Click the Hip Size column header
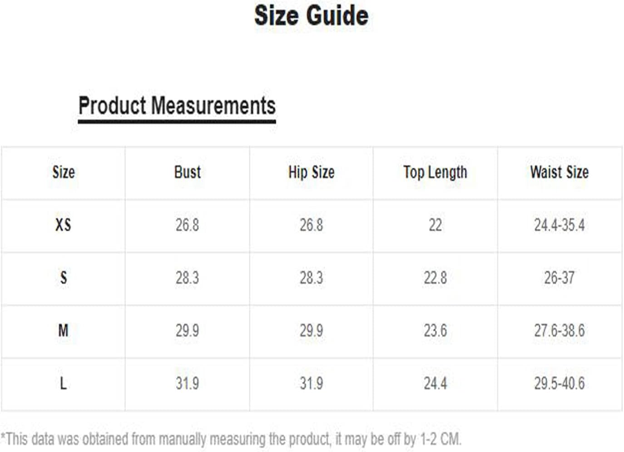Screen dimensions: 624x452 [x=311, y=172]
